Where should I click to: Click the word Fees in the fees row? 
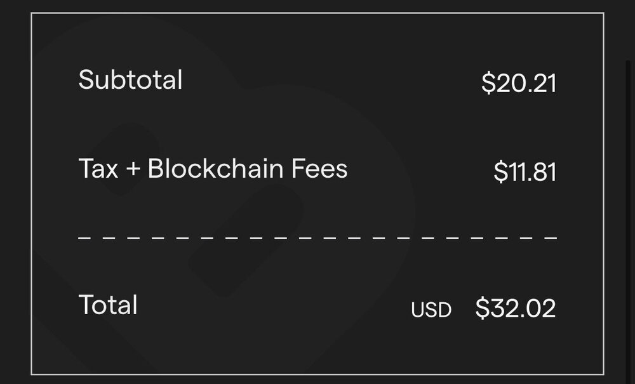click(319, 169)
